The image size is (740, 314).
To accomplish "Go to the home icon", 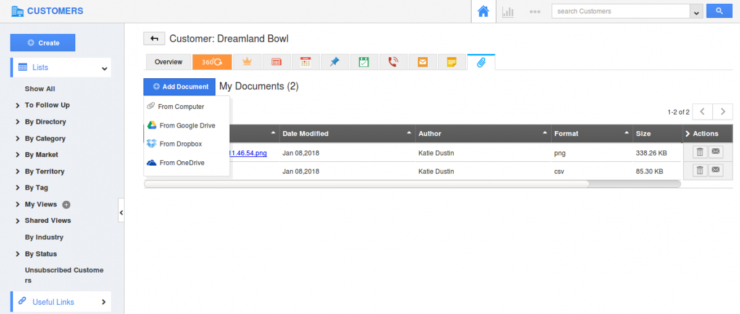I will pyautogui.click(x=483, y=12).
